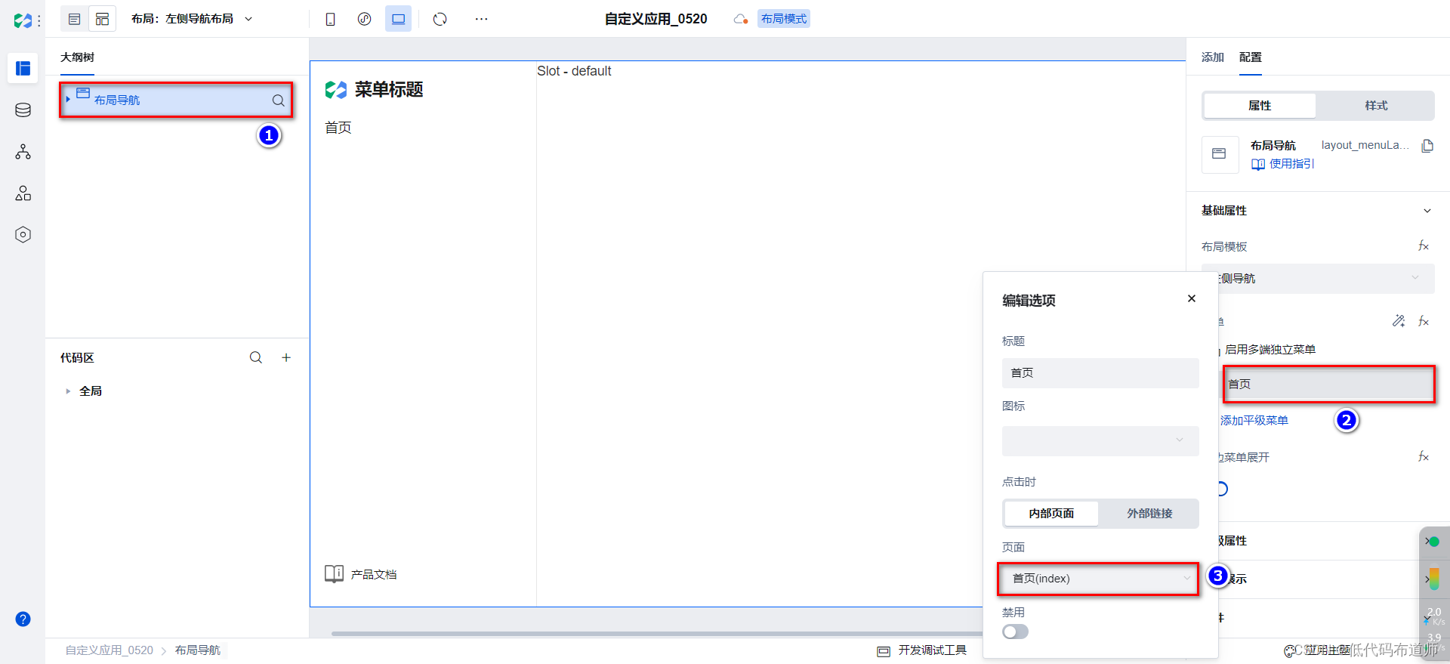Click the horizontal scrollbar below canvas
This screenshot has width=1450, height=664.
[x=657, y=633]
